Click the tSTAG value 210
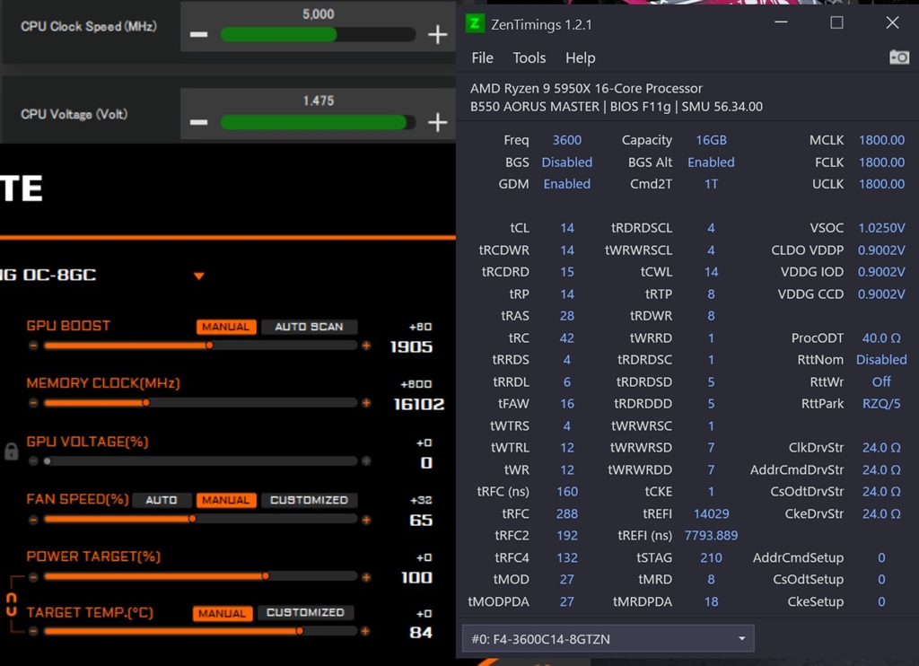The width and height of the screenshot is (919, 666). [x=711, y=558]
